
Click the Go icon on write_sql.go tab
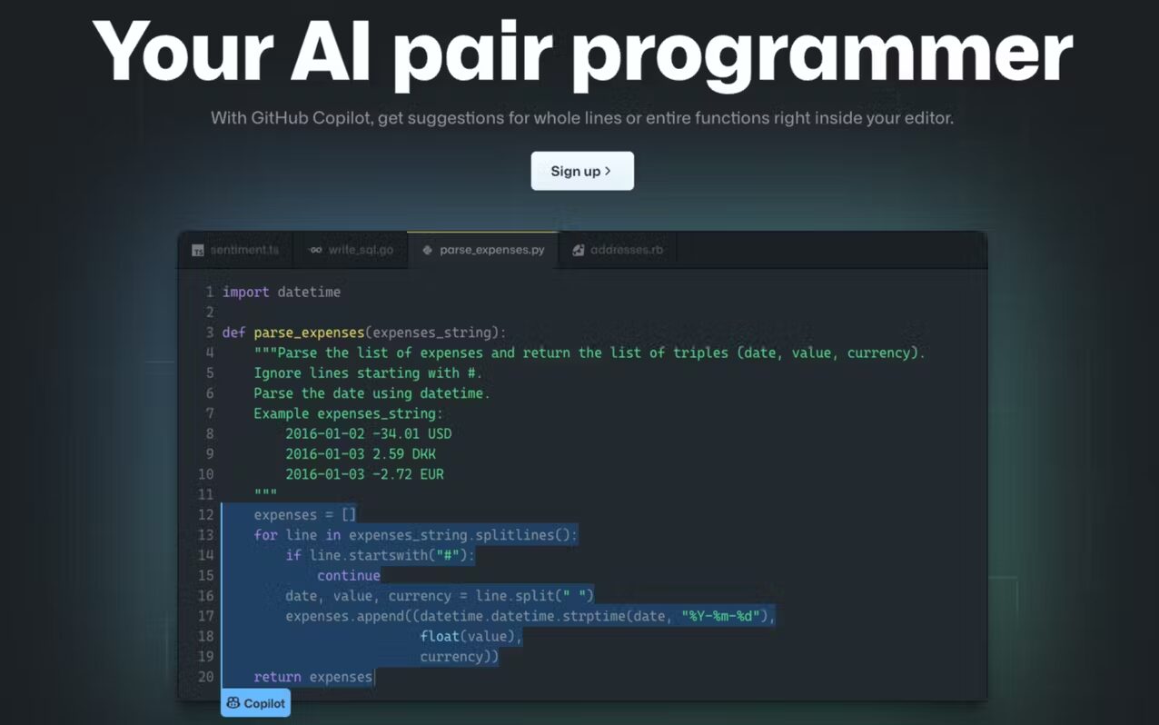coord(315,250)
